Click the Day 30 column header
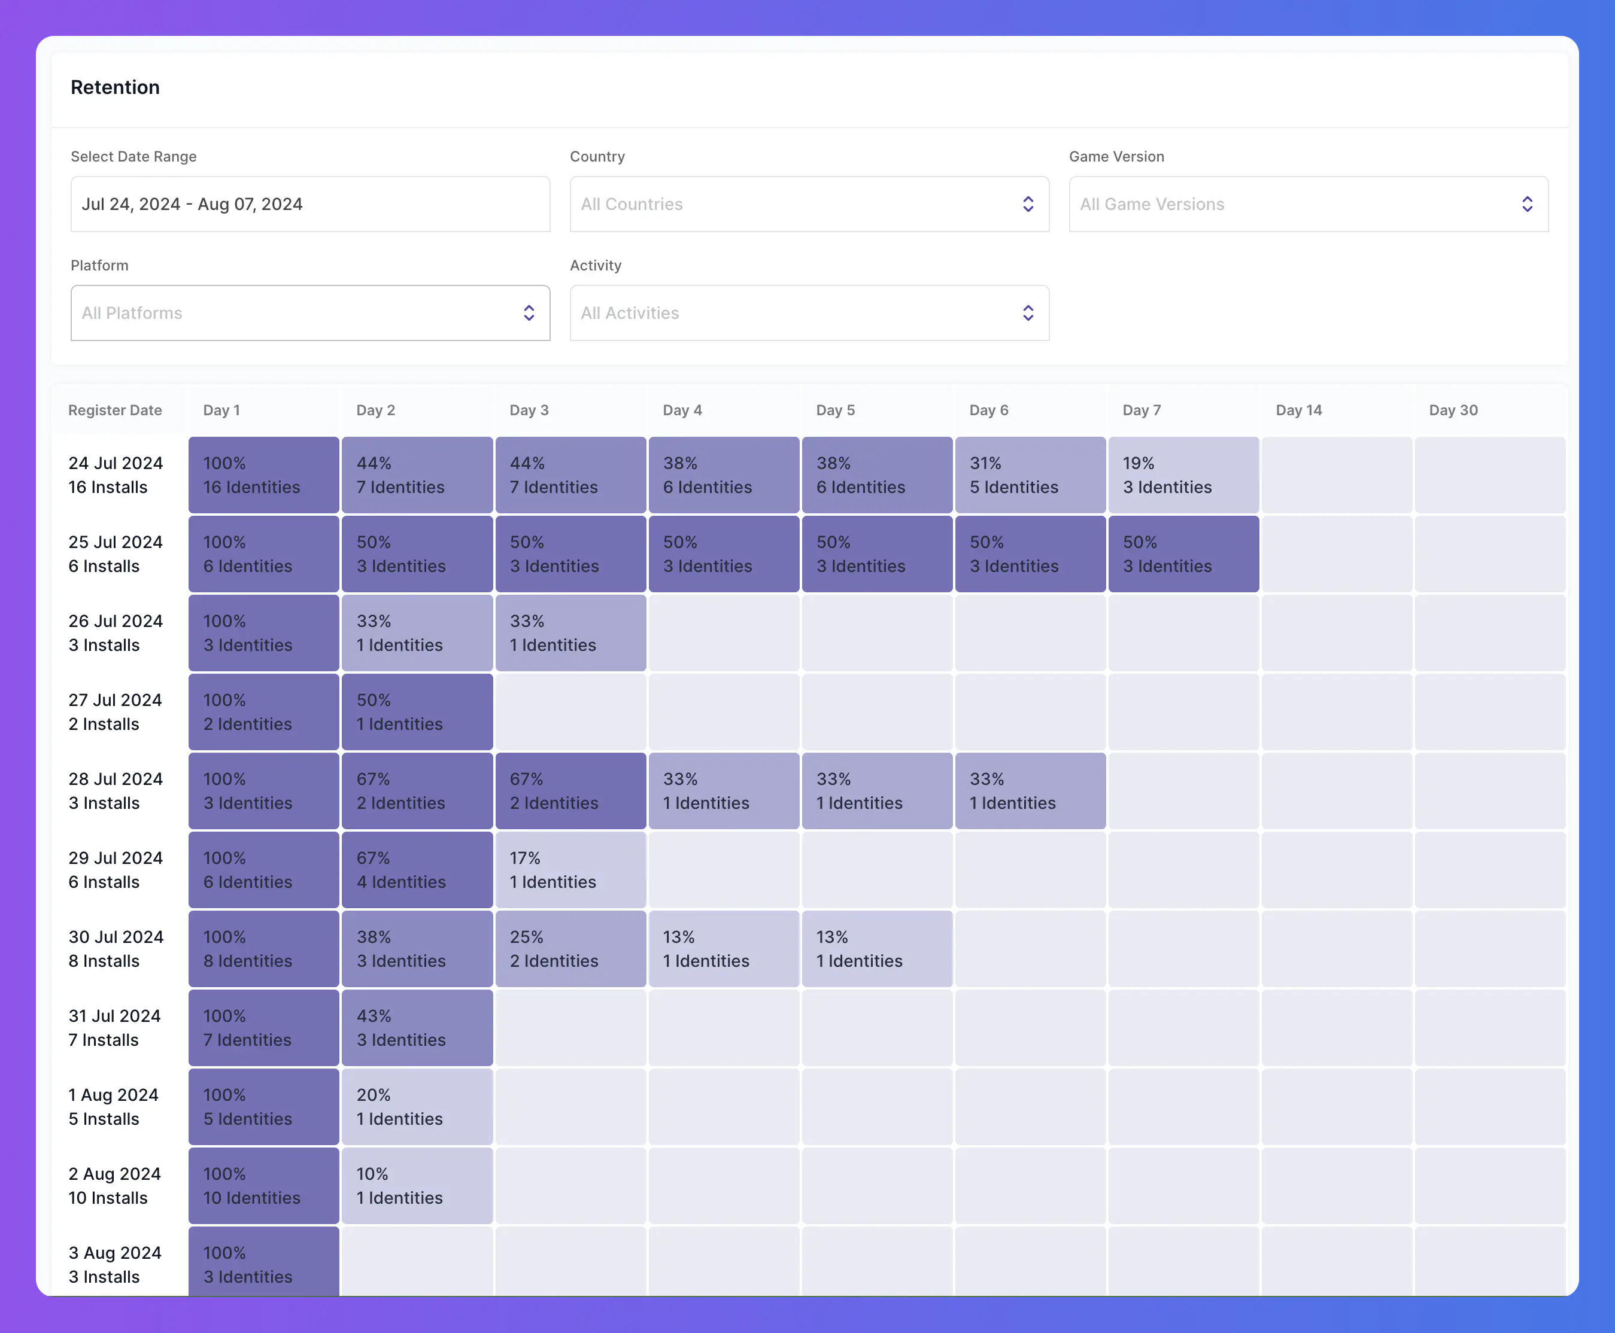Screen dimensions: 1615x1333 (x=1453, y=410)
